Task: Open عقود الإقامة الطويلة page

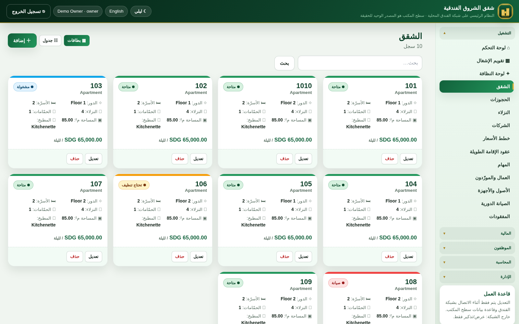Action: (477, 152)
